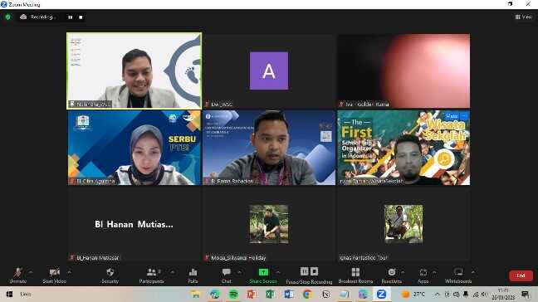
Task: Open the volume speaker tray icon
Action: point(485,294)
